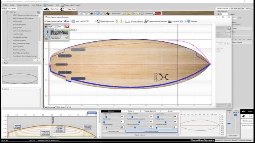Image resolution: width=255 pixels, height=143 pixels.
Task: Switch to the Length/Volume tab
Action: tap(222, 8)
